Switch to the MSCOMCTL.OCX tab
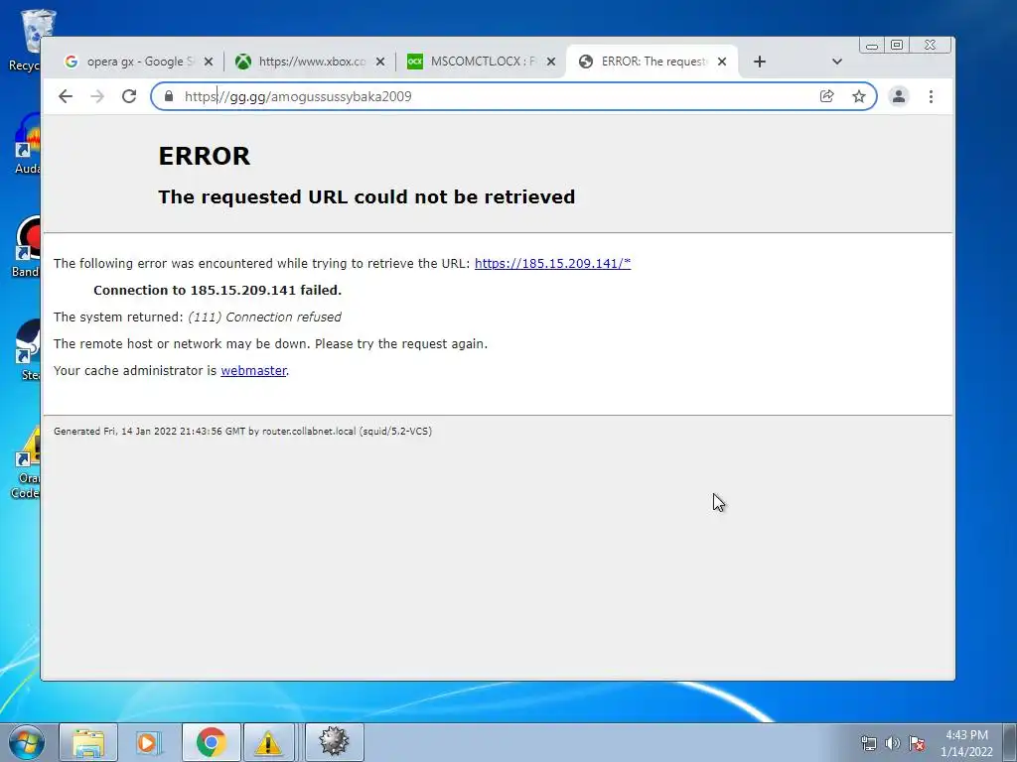 [x=482, y=62]
